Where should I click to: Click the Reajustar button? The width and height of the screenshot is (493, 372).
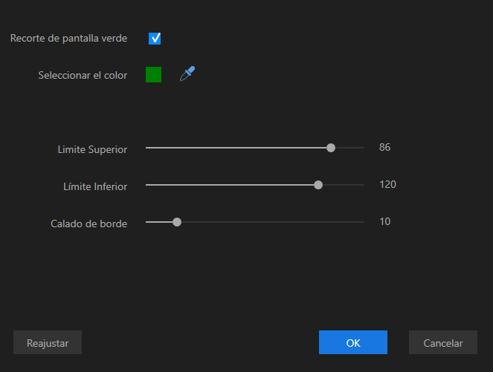tap(48, 342)
